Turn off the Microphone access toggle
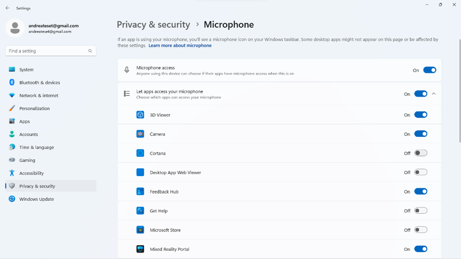The width and height of the screenshot is (461, 259). click(x=429, y=70)
